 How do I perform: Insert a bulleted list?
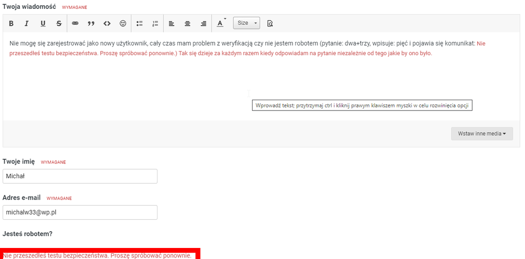pyautogui.click(x=140, y=24)
